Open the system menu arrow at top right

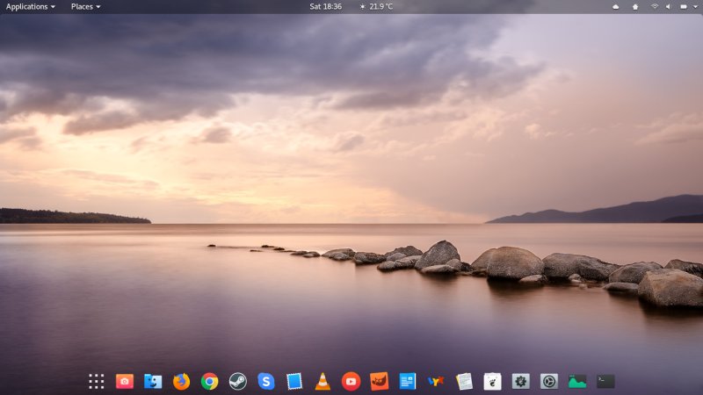pyautogui.click(x=697, y=6)
